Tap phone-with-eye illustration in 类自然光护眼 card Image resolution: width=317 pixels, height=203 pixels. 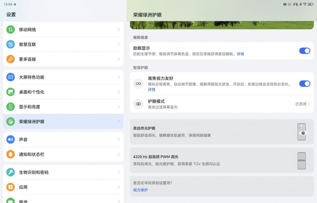[x=302, y=132]
